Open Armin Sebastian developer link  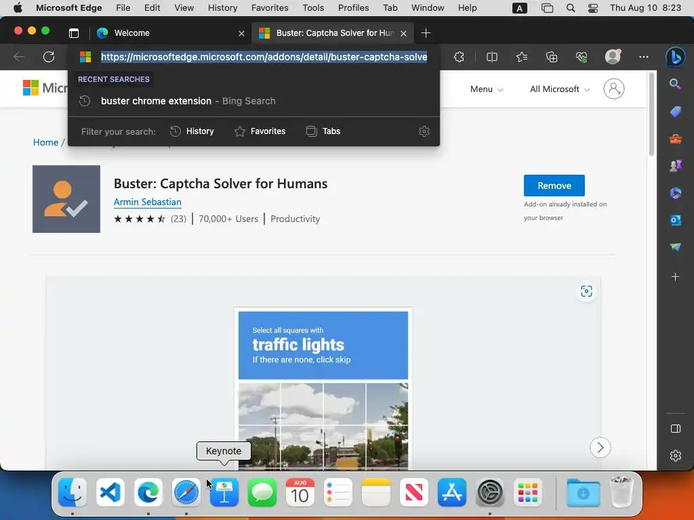[147, 202]
